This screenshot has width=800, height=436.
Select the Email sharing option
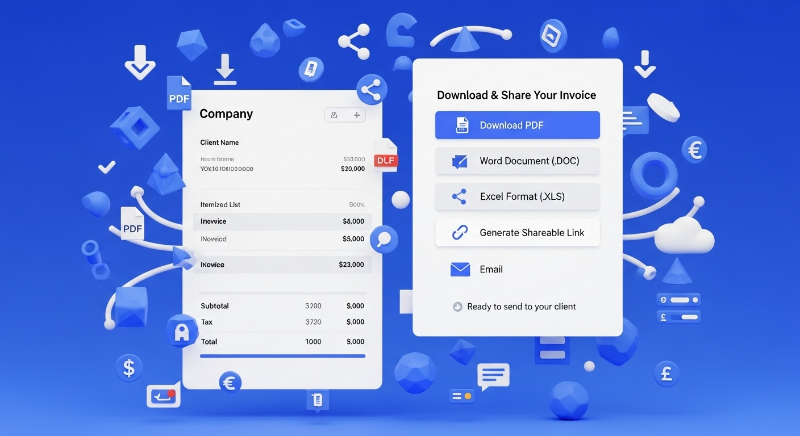[491, 270]
